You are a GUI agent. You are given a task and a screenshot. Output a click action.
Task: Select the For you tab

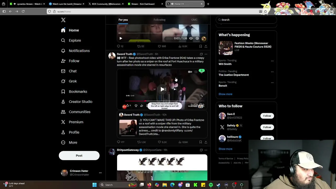(123, 20)
